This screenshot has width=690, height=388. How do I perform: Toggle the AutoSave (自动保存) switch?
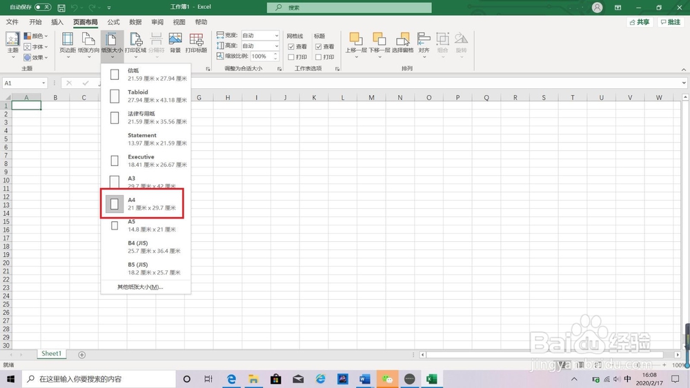(x=43, y=7)
